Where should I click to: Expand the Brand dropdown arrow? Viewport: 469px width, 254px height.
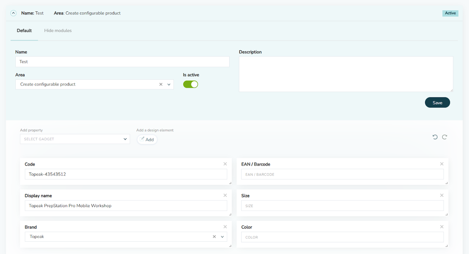pyautogui.click(x=222, y=237)
